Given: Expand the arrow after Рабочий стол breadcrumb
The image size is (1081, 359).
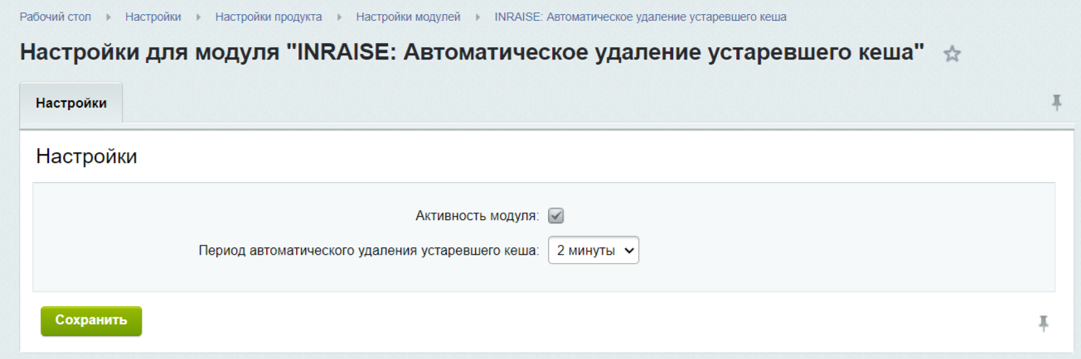Looking at the screenshot, I should click(x=109, y=17).
